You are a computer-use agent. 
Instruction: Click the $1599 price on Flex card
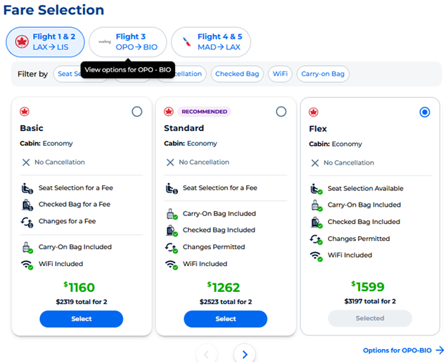368,287
